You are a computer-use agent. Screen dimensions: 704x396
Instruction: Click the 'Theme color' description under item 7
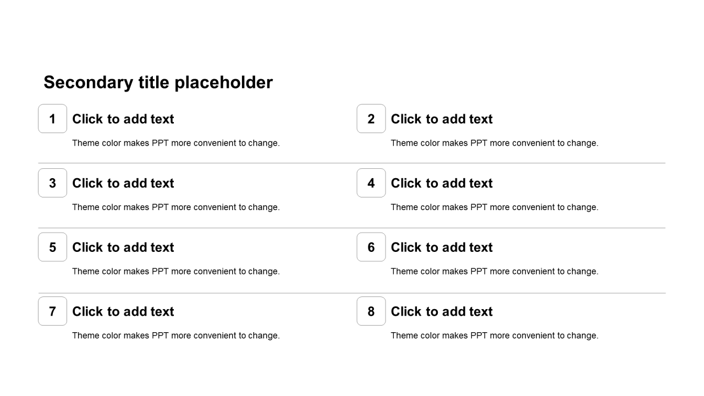tap(176, 335)
